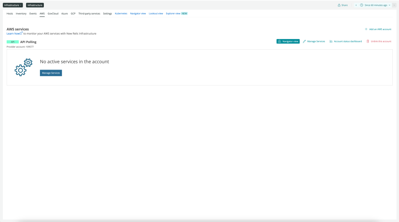Screen dimensions: 399x222
Task: Open the Third-party services tab
Action: click(89, 13)
